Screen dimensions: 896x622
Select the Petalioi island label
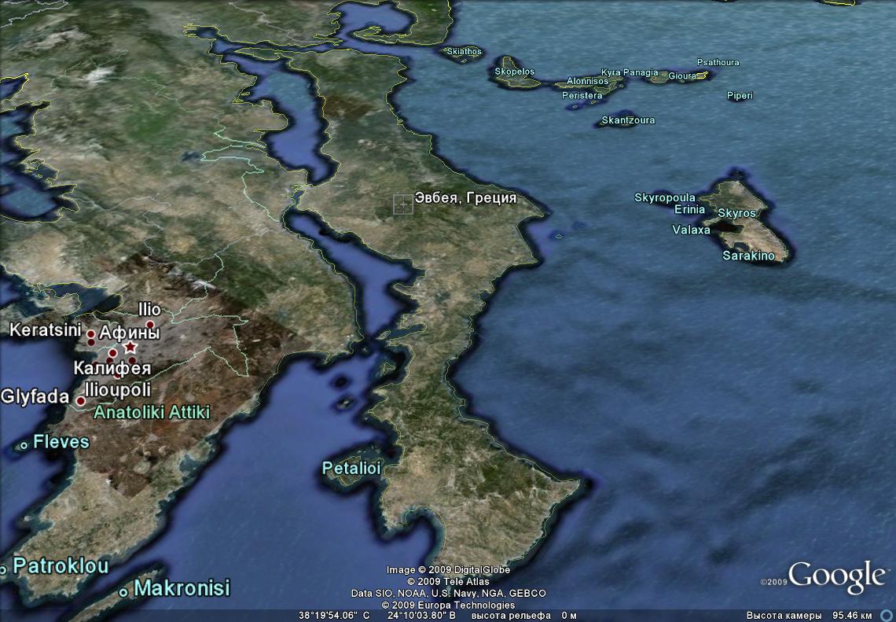point(351,469)
